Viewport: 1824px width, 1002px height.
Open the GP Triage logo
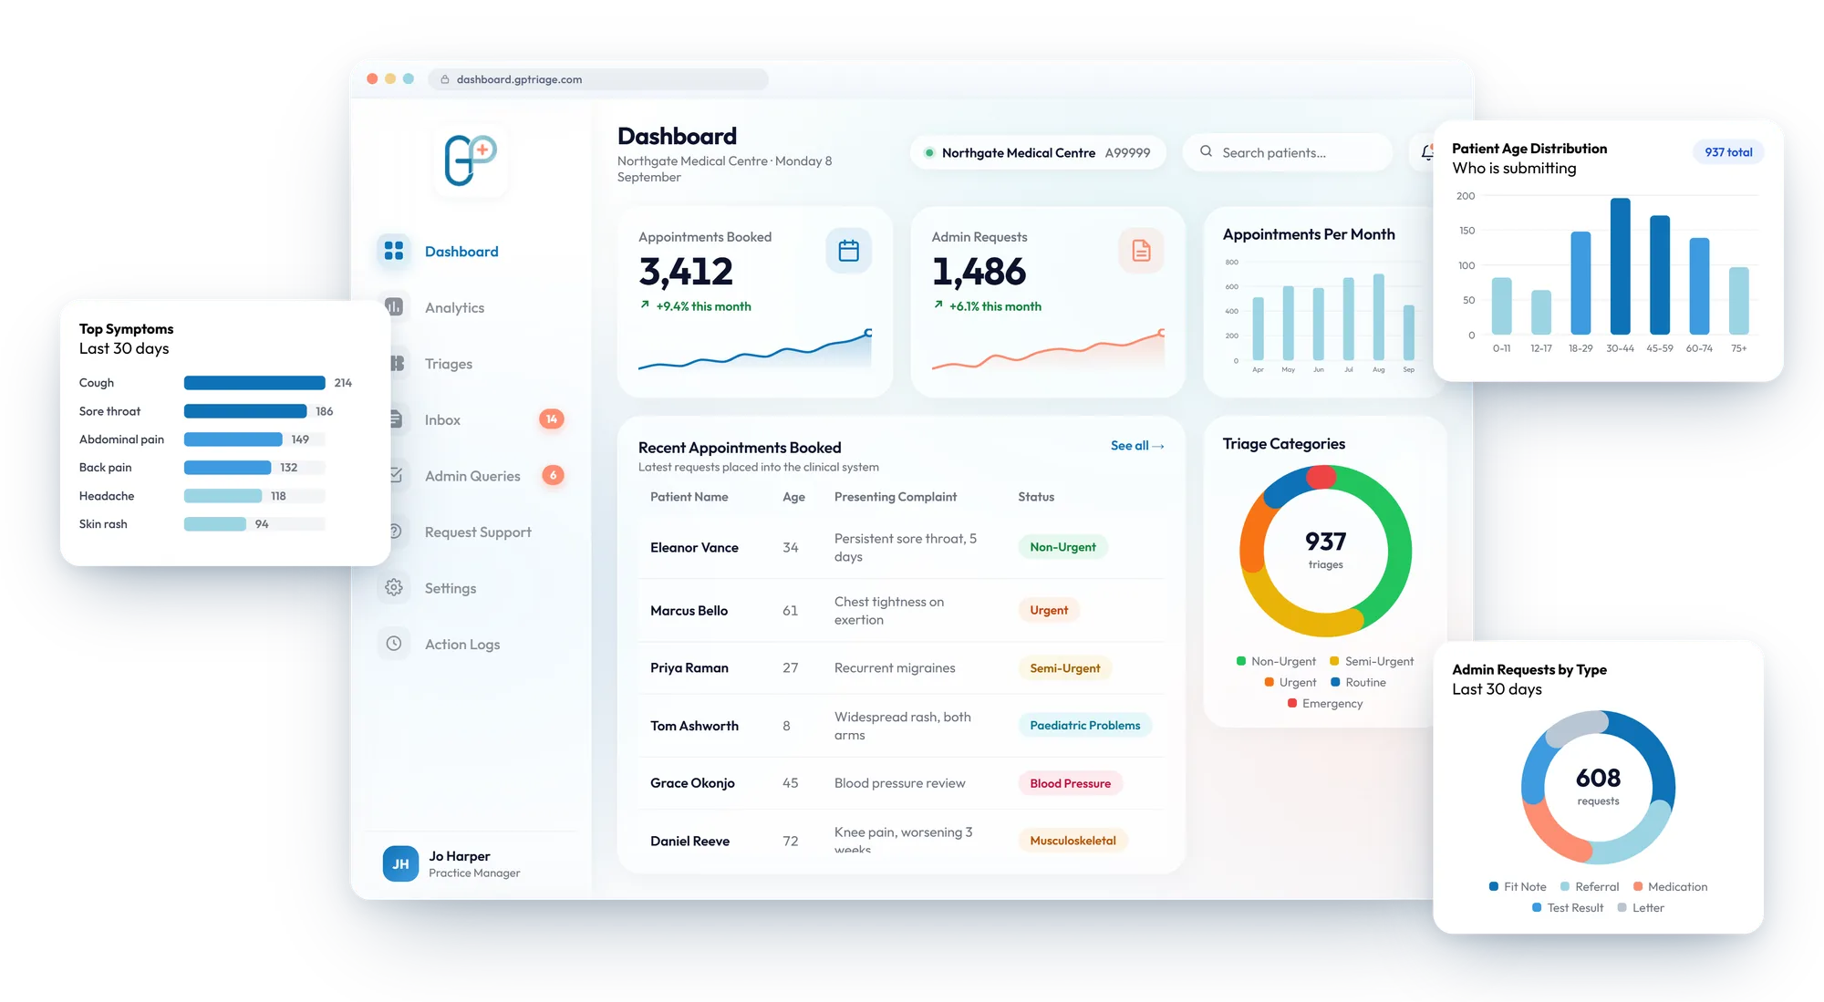[x=470, y=160]
